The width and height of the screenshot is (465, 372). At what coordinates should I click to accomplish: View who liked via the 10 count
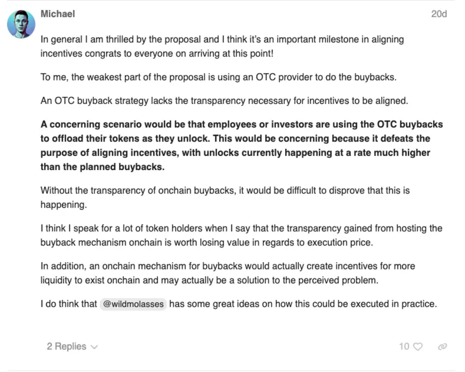[x=404, y=347]
